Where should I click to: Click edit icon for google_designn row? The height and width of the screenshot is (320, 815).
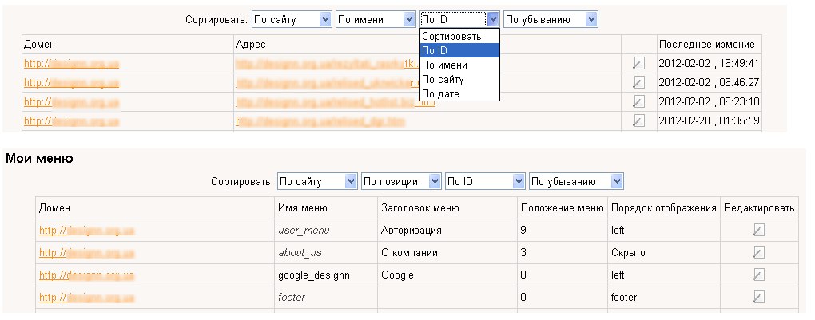[x=758, y=275]
